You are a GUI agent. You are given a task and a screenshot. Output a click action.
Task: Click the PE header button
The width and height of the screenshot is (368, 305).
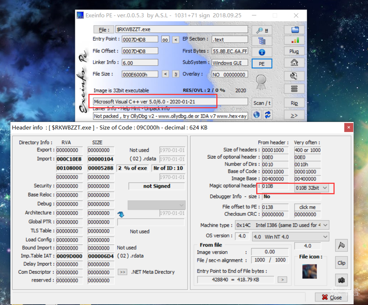click(x=262, y=64)
